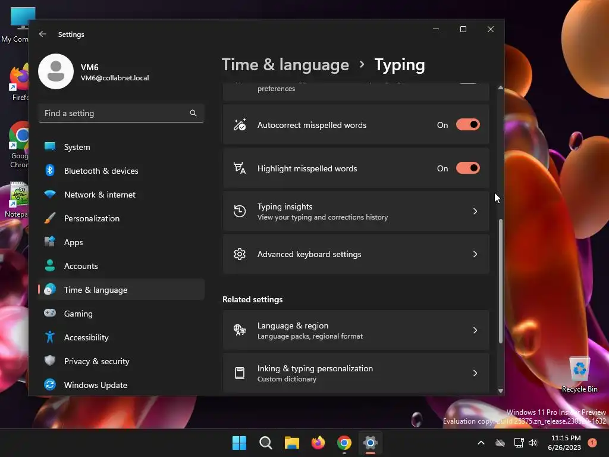Viewport: 609px width, 457px height.
Task: Click Time & language breadcrumb link
Action: (285, 64)
